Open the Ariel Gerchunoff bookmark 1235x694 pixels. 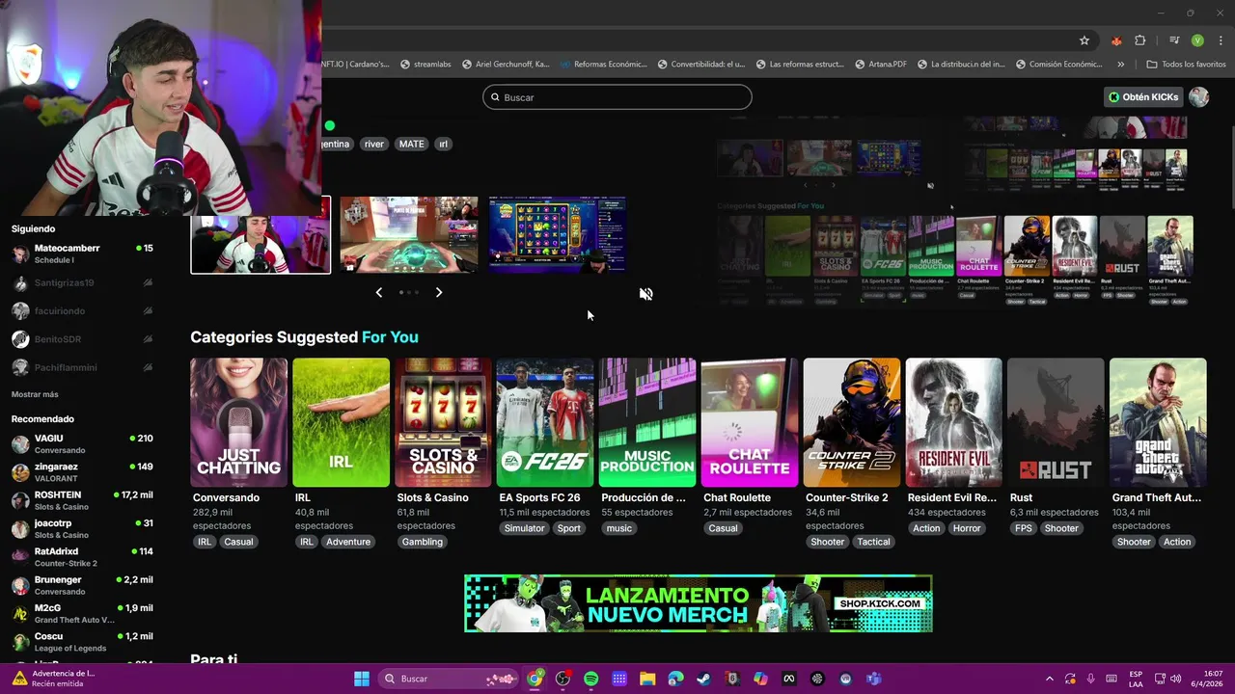pyautogui.click(x=506, y=65)
